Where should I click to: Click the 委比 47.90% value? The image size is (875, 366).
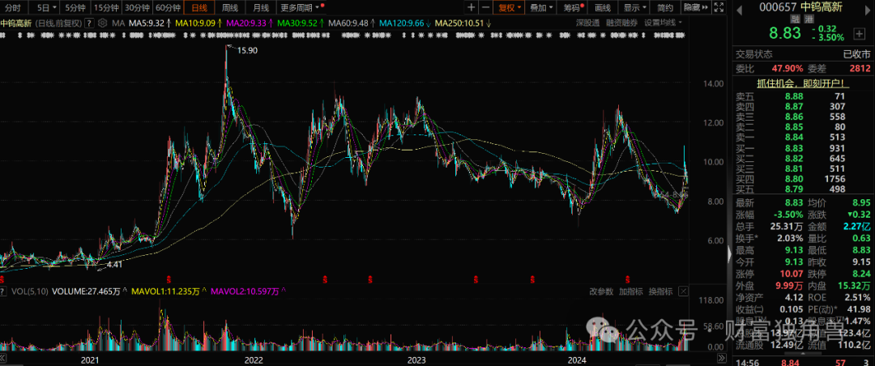pos(787,69)
